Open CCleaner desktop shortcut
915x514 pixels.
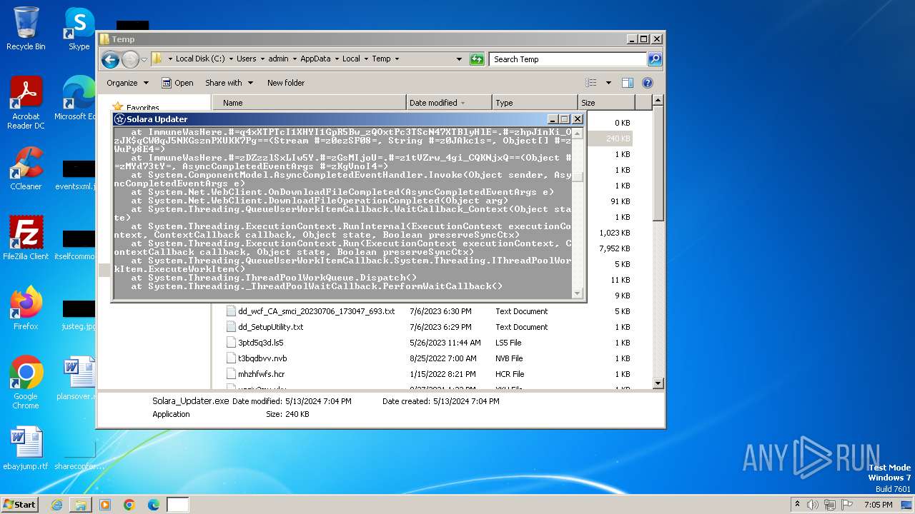(x=26, y=168)
